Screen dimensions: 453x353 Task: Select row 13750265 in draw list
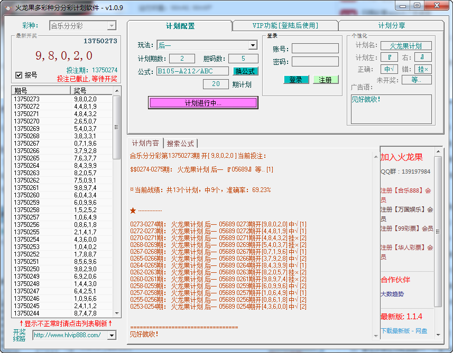click(x=62, y=158)
